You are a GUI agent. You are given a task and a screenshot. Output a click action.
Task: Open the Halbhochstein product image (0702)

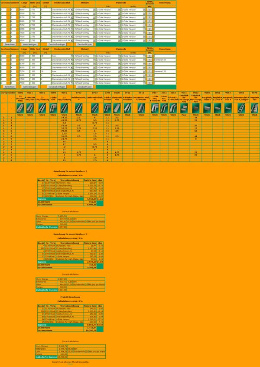click(x=78, y=108)
